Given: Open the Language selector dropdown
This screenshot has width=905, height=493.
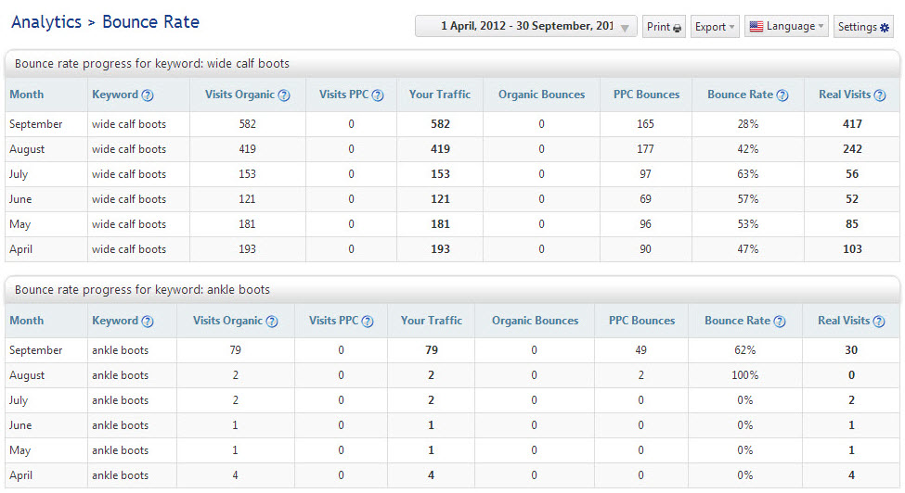Looking at the screenshot, I should click(786, 27).
